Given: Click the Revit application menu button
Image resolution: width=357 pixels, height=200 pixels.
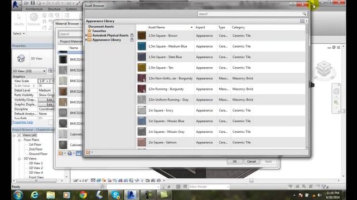Looking at the screenshot, I should point(16,4).
